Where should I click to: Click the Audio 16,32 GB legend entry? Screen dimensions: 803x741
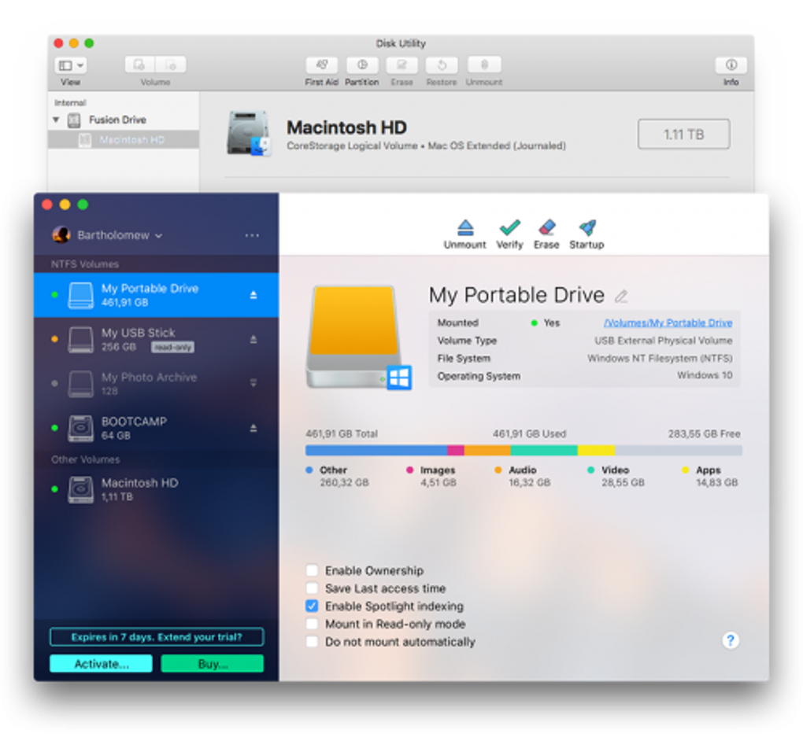523,476
